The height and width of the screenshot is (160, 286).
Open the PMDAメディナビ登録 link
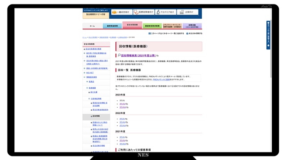point(161,80)
